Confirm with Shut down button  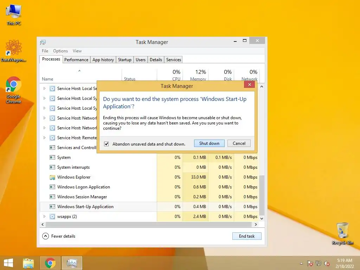tap(209, 143)
